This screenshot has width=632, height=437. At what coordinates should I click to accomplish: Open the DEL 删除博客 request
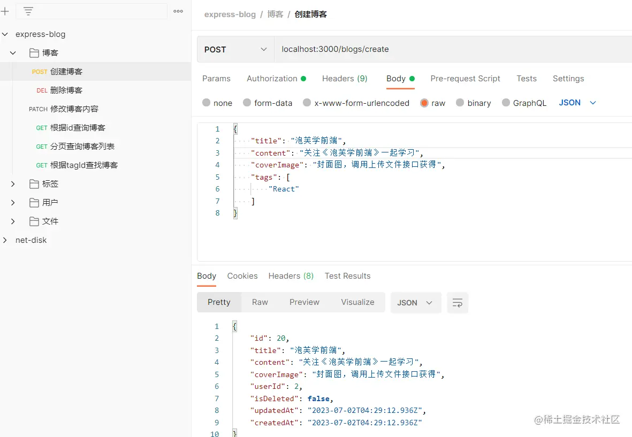(96, 90)
